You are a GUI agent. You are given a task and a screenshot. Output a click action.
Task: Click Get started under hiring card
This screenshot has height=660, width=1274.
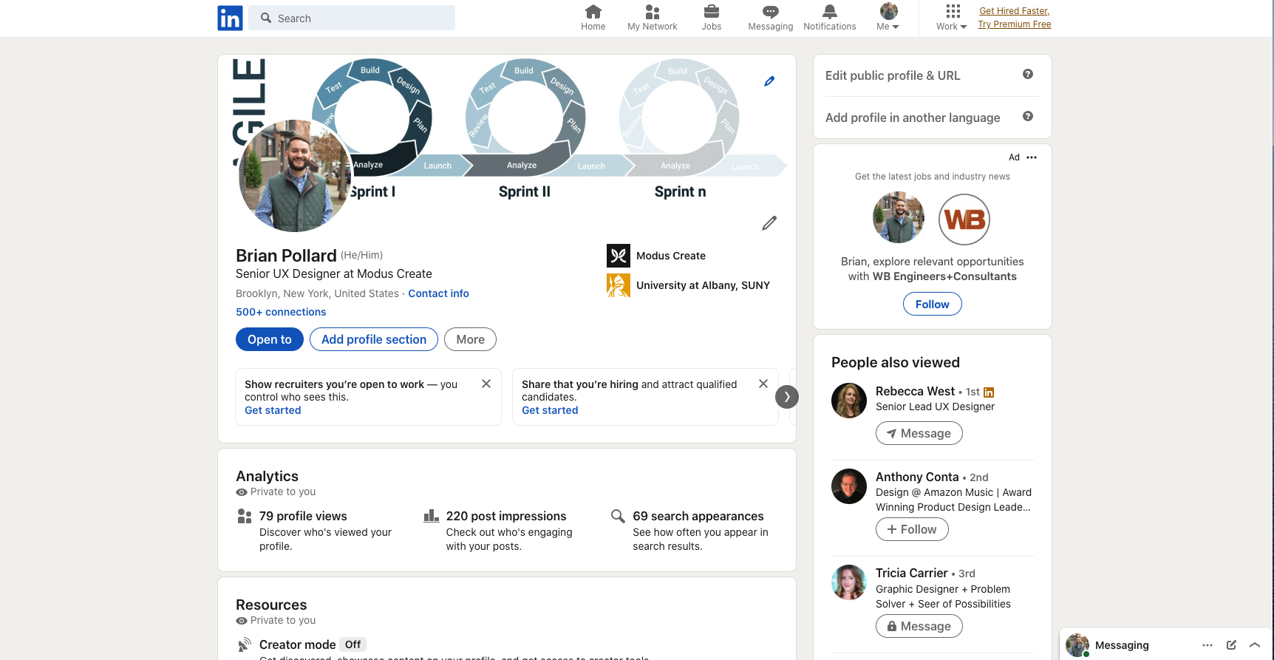coord(550,410)
